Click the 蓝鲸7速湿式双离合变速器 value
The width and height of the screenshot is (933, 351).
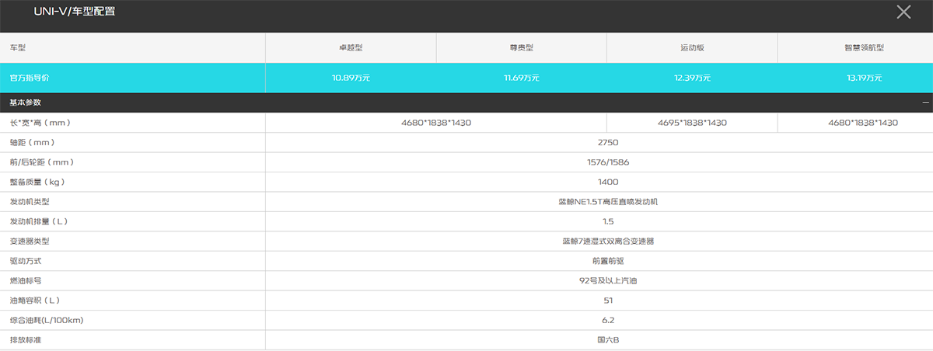pos(608,242)
